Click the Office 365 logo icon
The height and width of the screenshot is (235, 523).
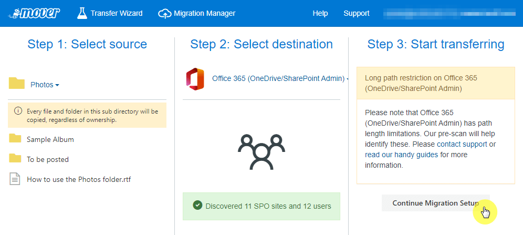tap(195, 79)
